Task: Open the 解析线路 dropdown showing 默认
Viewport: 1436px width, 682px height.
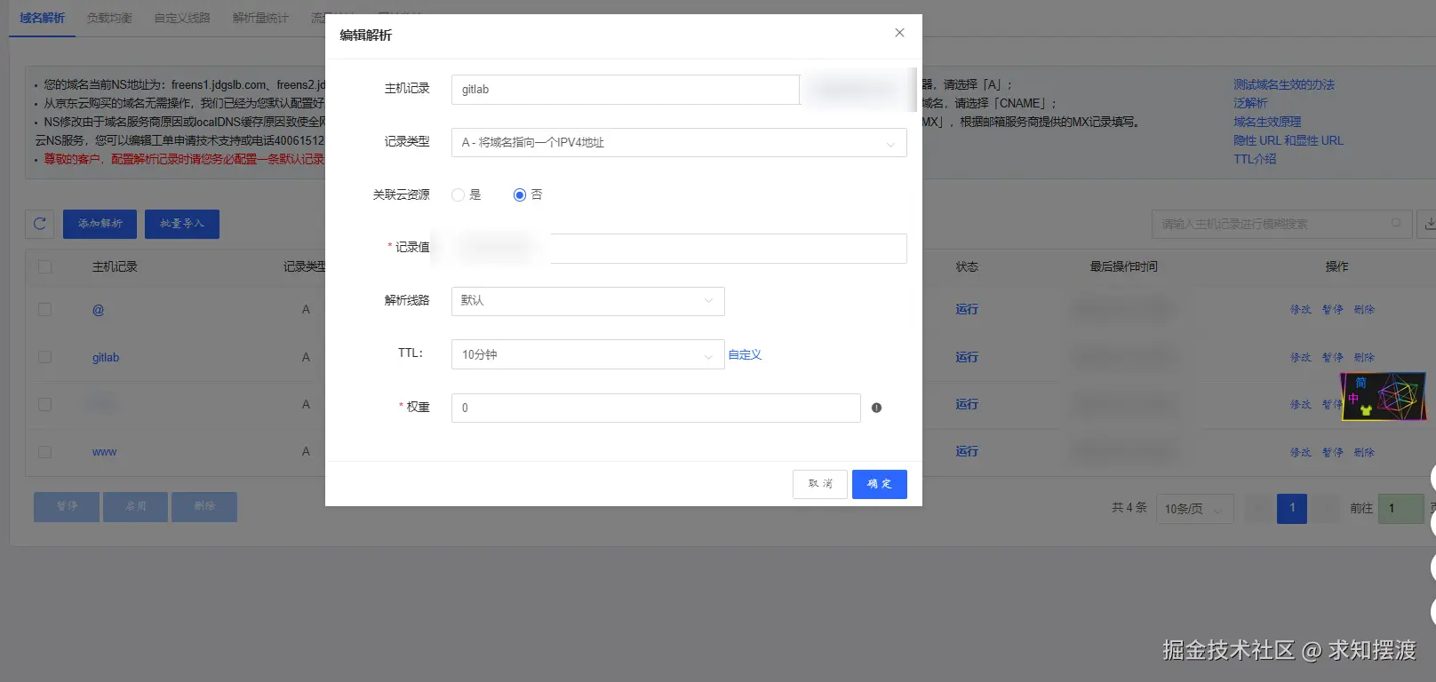Action: pyautogui.click(x=587, y=301)
